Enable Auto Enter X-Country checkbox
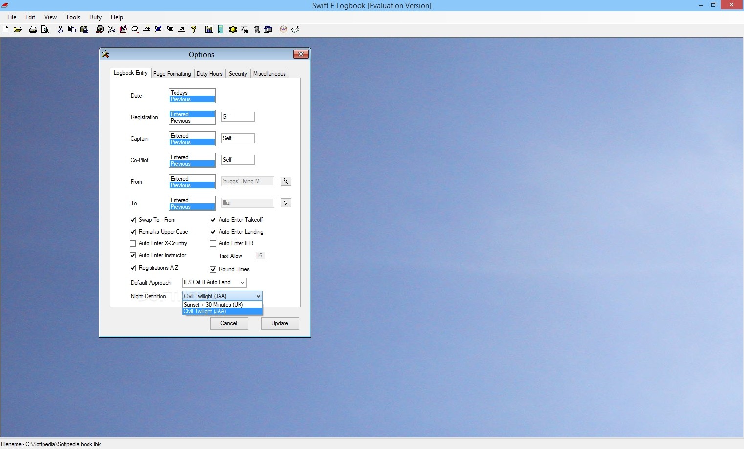The width and height of the screenshot is (744, 449). click(x=132, y=243)
